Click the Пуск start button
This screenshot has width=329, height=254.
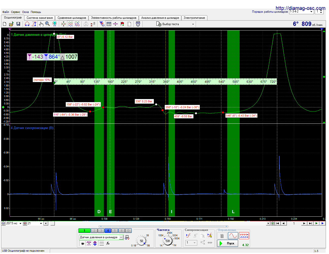pyautogui.click(x=228, y=243)
